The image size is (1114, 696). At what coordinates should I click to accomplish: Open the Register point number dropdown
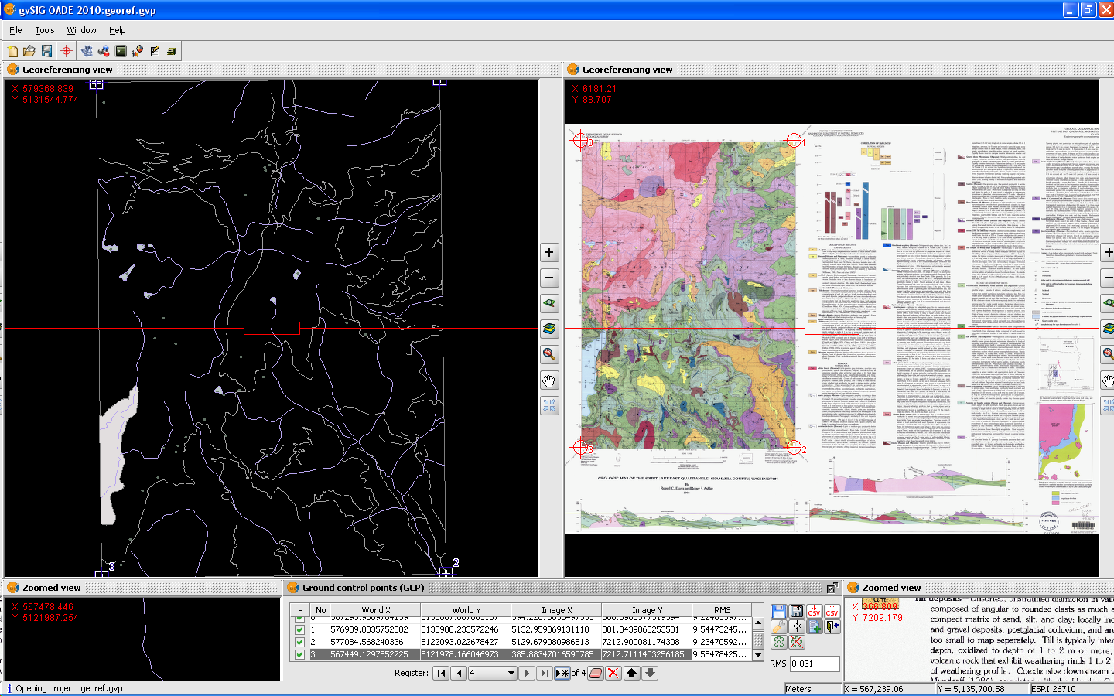coord(511,673)
